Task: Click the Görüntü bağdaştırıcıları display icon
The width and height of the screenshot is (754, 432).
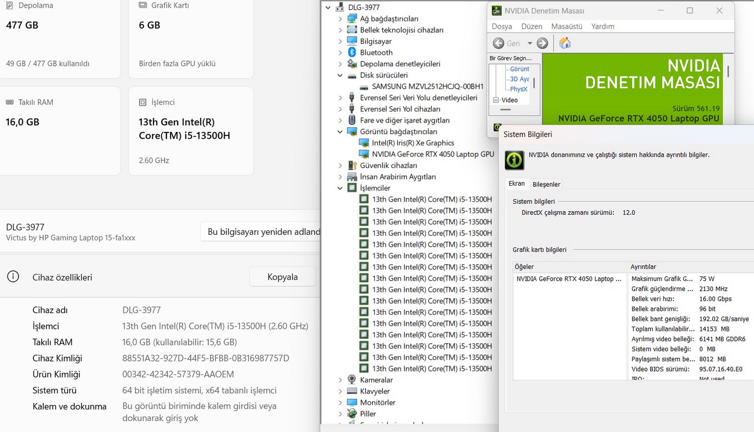Action: (x=352, y=132)
